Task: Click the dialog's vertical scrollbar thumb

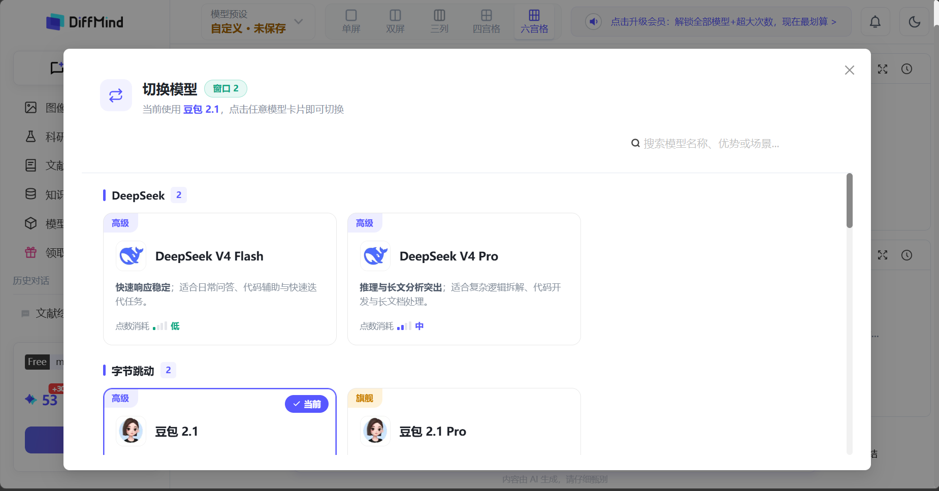Action: pyautogui.click(x=850, y=201)
